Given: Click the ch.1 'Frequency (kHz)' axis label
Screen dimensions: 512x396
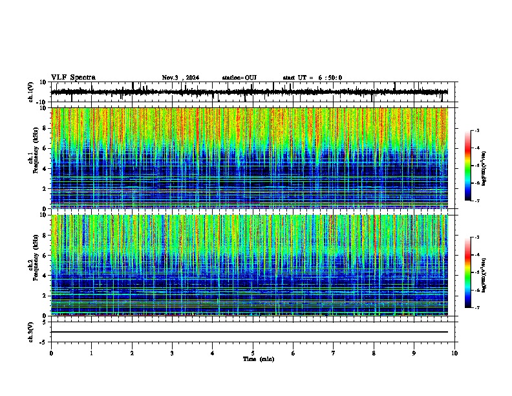Looking at the screenshot, I should 36,151.
